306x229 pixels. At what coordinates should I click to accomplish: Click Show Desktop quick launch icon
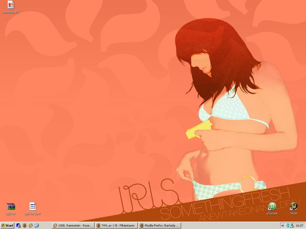pos(19,226)
